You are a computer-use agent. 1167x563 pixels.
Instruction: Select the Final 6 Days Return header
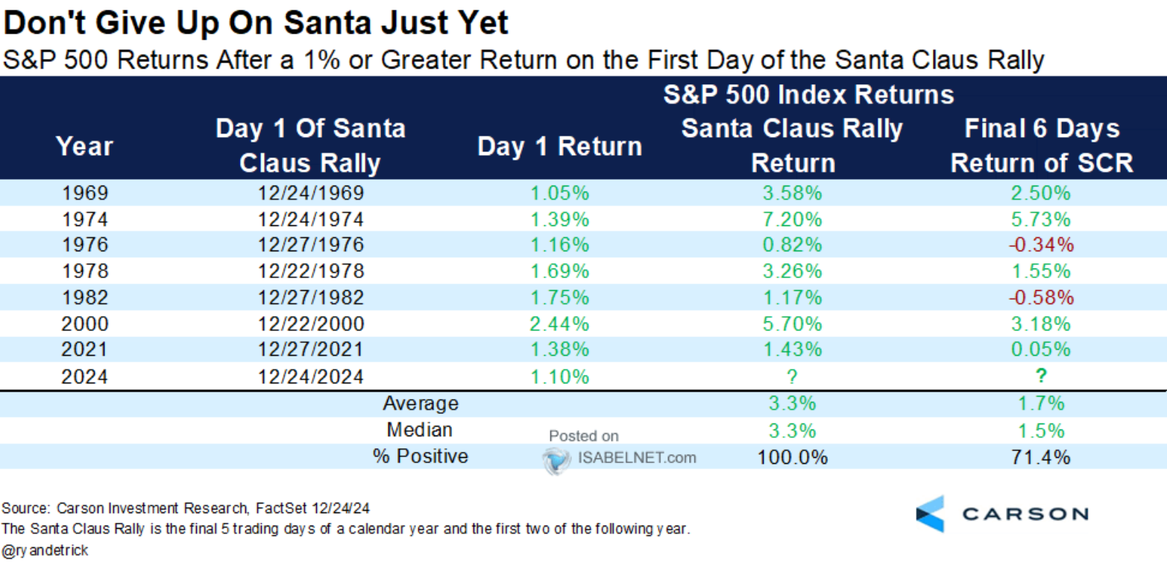tap(1042, 145)
